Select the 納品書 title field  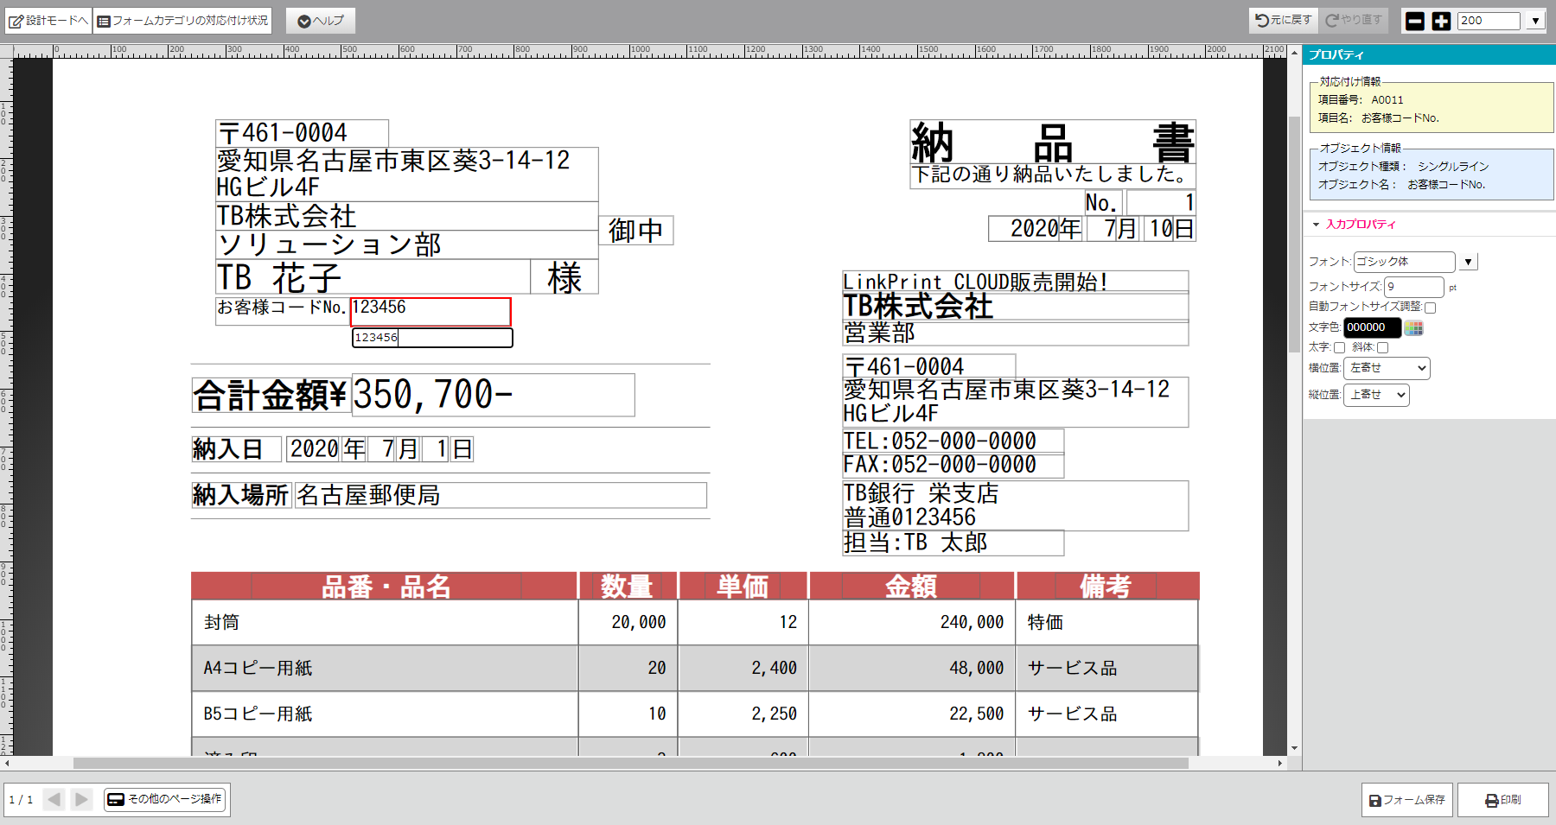pyautogui.click(x=1053, y=143)
